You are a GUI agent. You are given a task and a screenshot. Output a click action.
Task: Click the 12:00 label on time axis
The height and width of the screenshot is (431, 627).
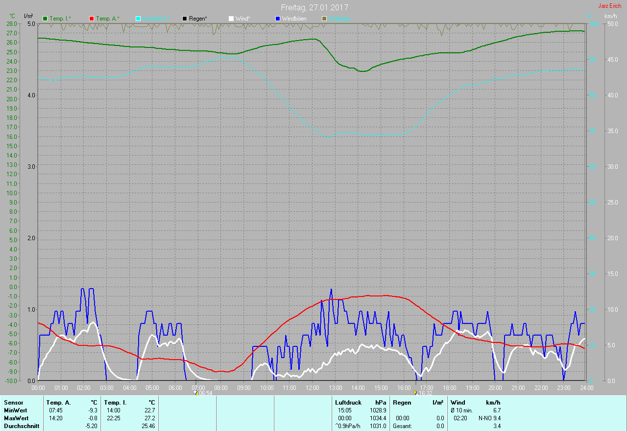click(x=312, y=387)
